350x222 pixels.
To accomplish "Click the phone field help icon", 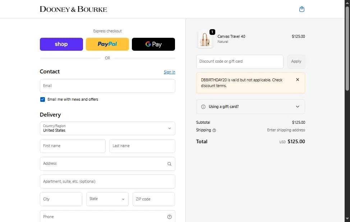I will (169, 217).
